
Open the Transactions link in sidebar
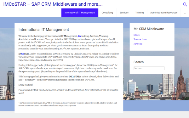(x=140, y=39)
